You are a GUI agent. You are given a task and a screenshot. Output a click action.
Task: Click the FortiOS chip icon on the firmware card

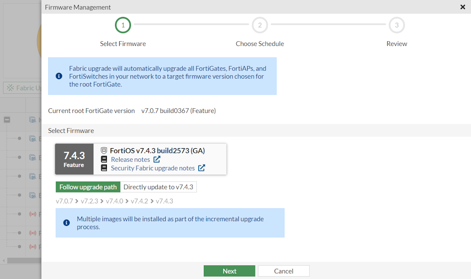click(x=104, y=150)
